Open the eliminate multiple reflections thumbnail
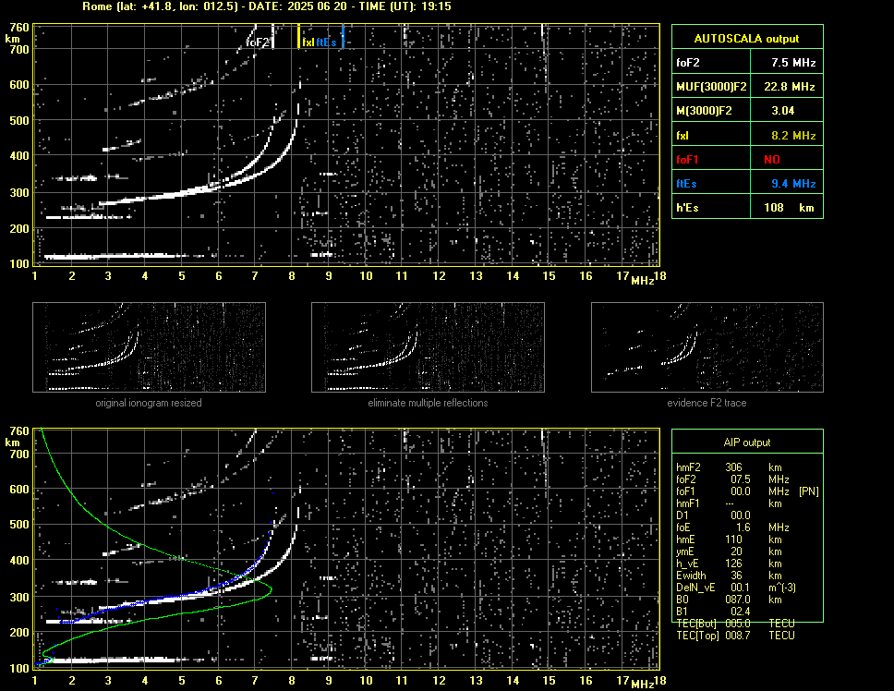Image resolution: width=894 pixels, height=691 pixels. click(x=428, y=347)
